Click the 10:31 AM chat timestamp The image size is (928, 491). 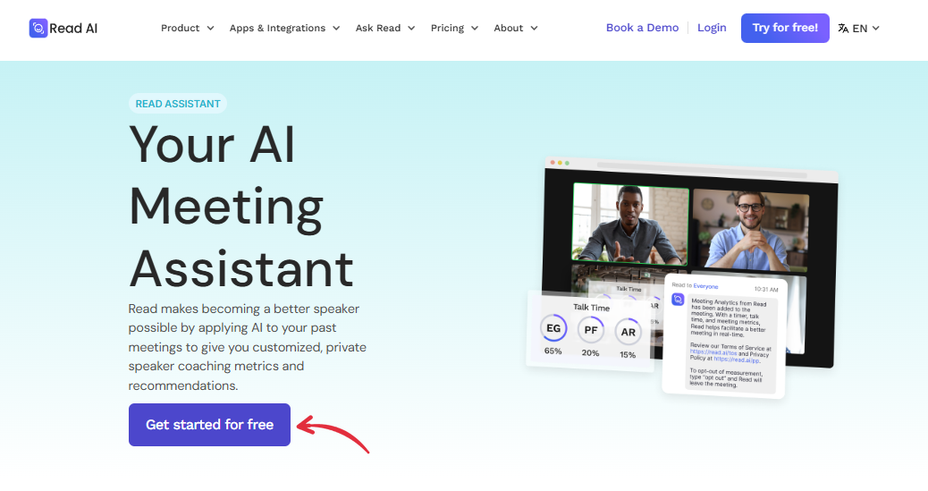[766, 289]
